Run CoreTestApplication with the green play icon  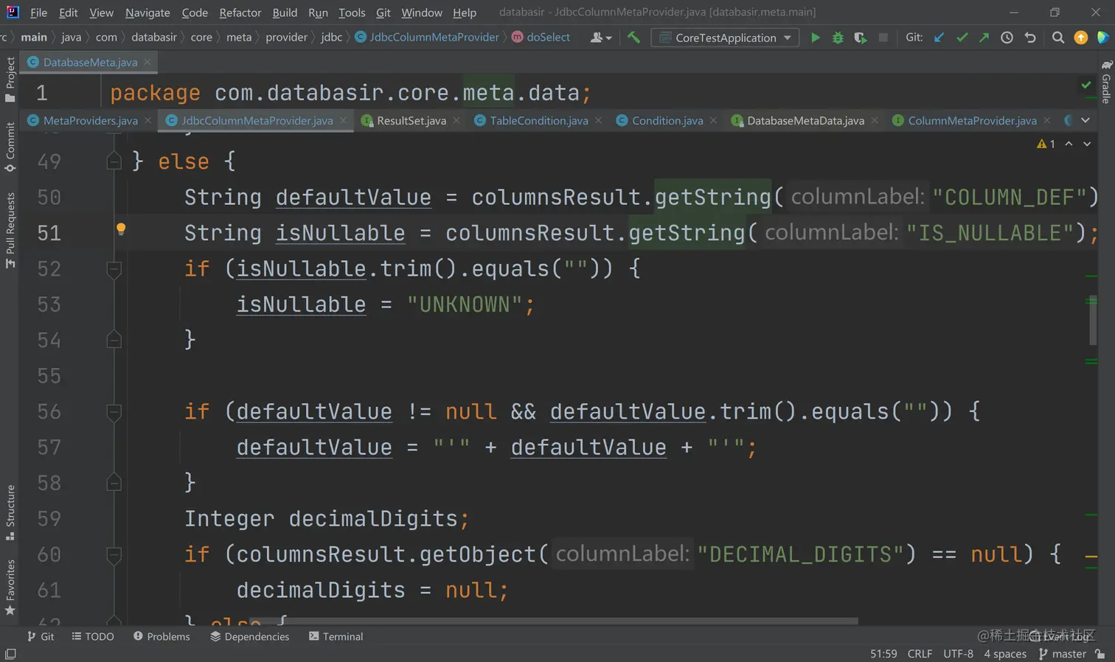(815, 38)
